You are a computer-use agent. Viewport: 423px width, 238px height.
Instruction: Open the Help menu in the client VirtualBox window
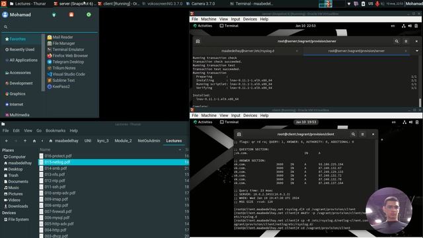click(264, 116)
